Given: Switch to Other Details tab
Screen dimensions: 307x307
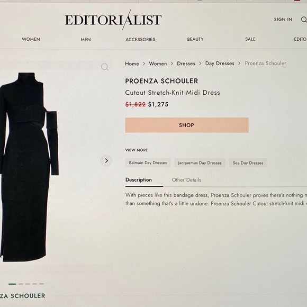Looking at the screenshot, I should tap(186, 180).
